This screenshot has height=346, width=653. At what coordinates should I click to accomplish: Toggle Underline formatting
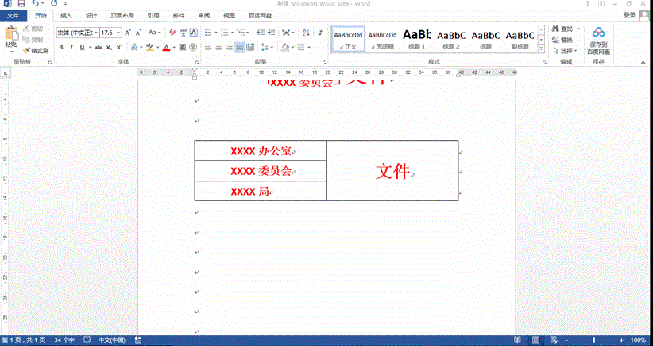(x=83, y=48)
